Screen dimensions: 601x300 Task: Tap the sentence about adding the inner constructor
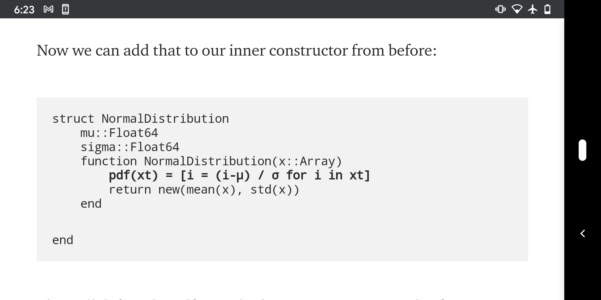click(x=237, y=51)
